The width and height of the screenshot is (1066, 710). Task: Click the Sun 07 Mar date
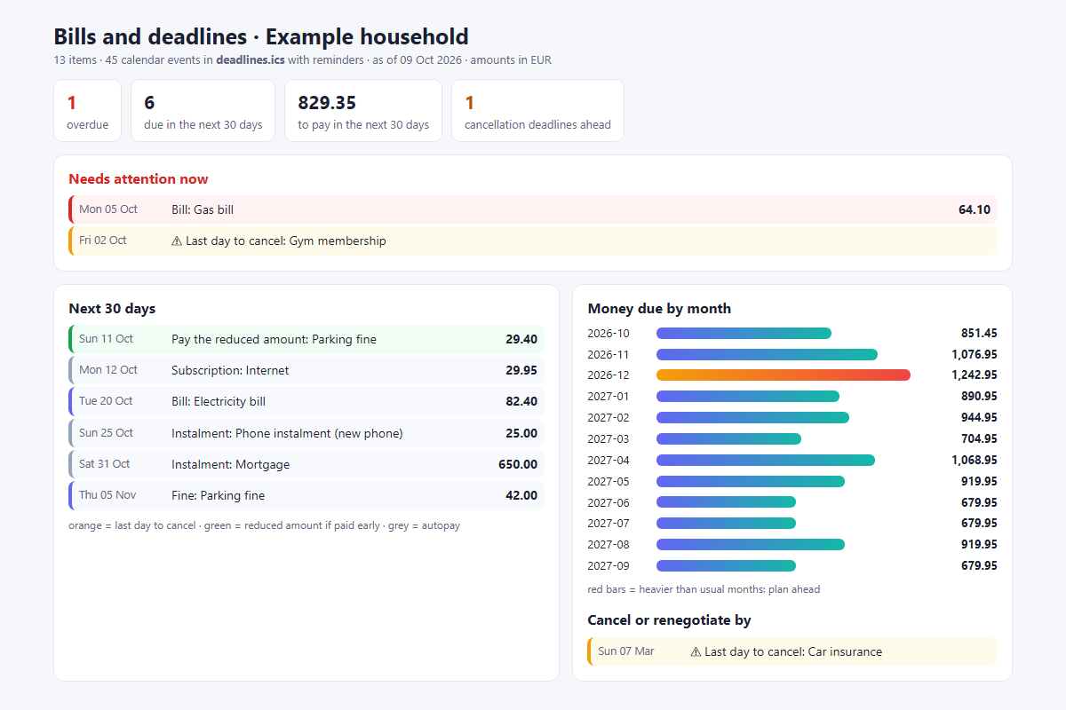tap(626, 651)
